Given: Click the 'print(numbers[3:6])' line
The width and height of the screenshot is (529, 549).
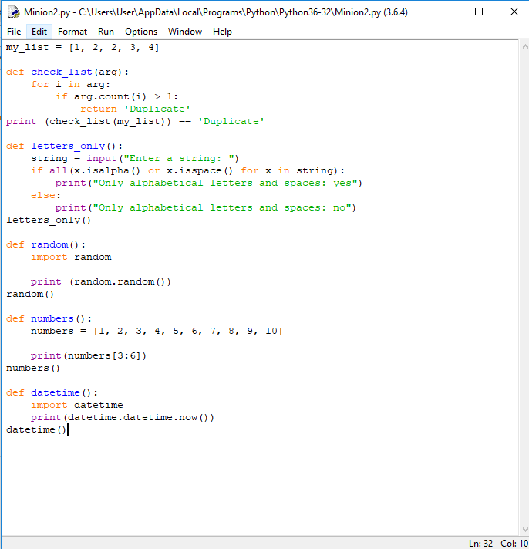Looking at the screenshot, I should pyautogui.click(x=89, y=355).
